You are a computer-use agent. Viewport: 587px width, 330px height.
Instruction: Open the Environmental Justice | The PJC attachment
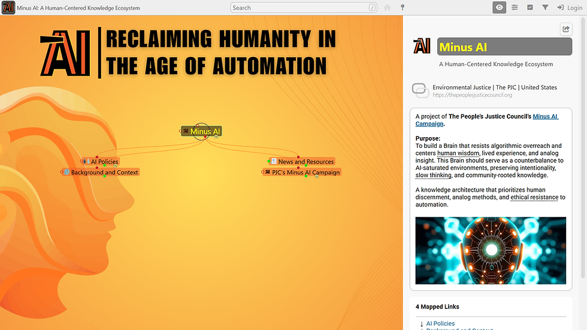[x=495, y=87]
